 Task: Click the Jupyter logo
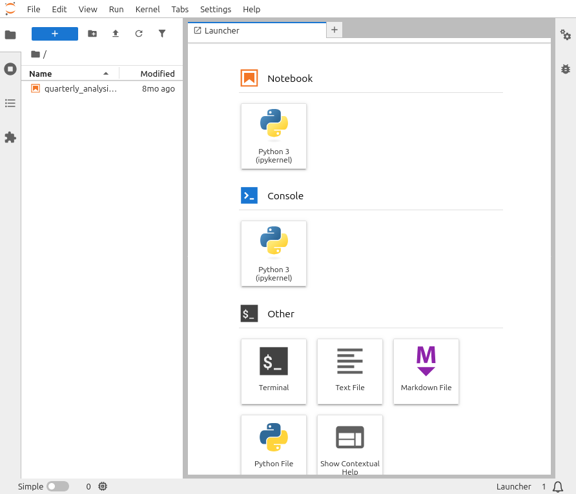click(x=10, y=9)
